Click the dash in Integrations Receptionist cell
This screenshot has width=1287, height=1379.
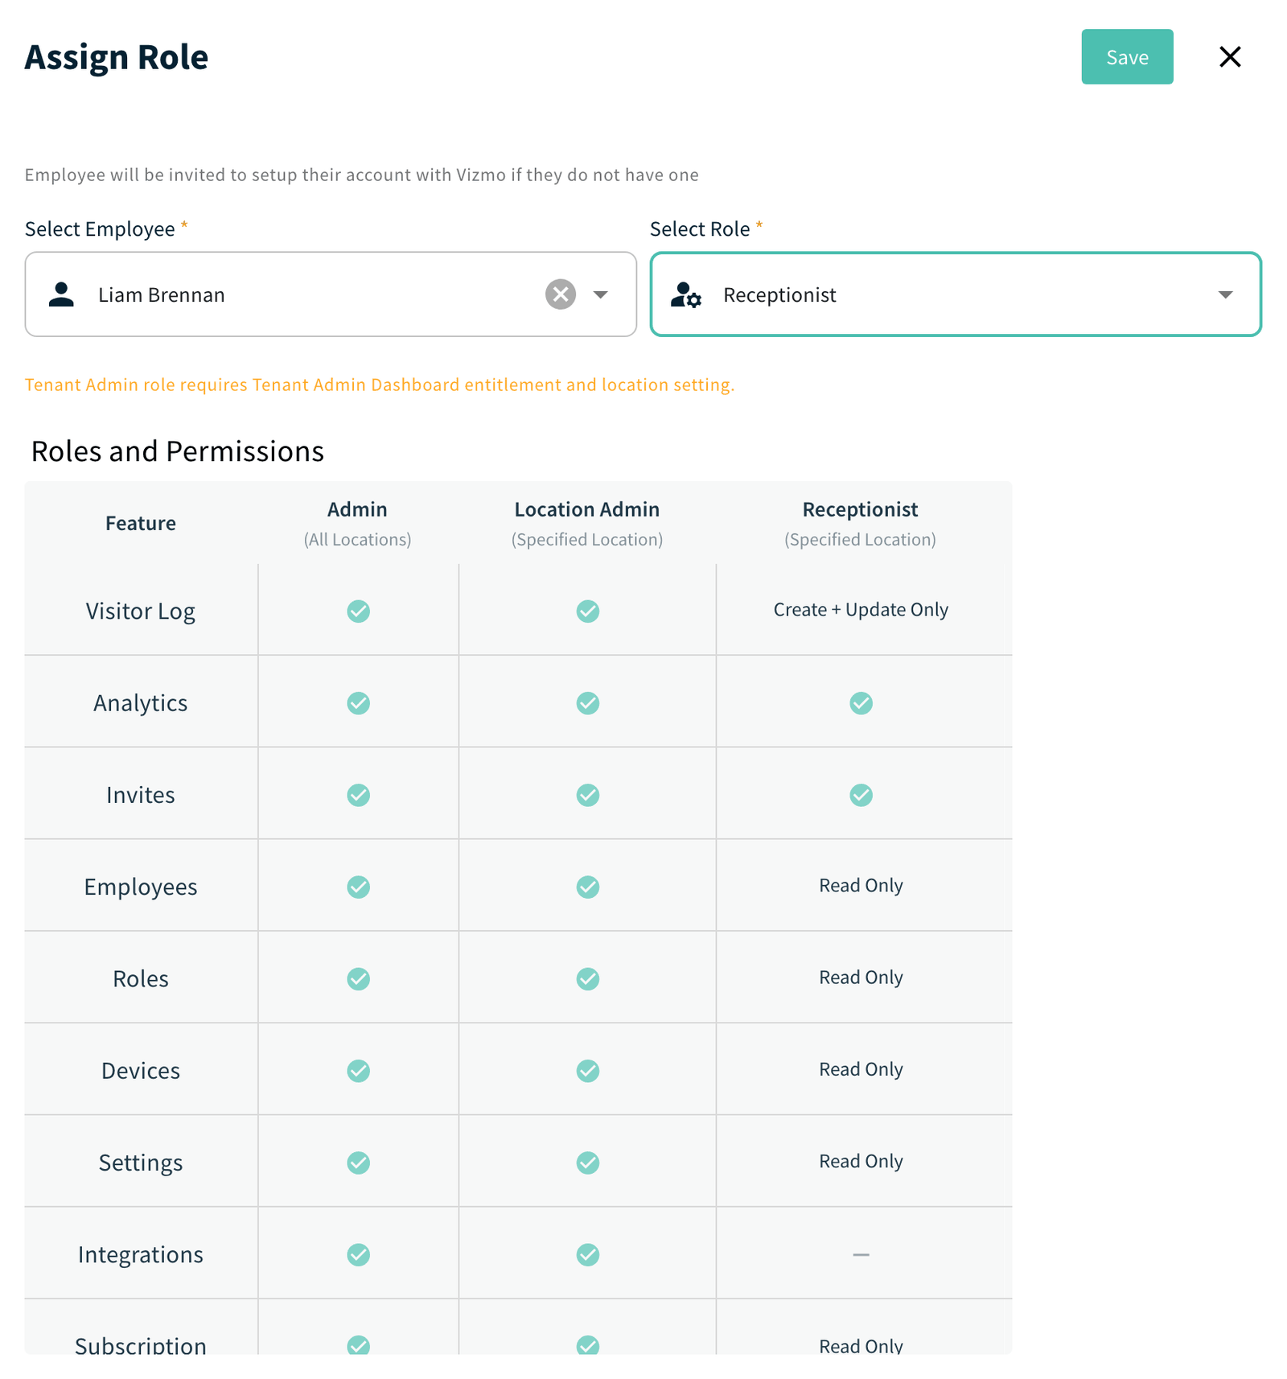pos(861,1254)
